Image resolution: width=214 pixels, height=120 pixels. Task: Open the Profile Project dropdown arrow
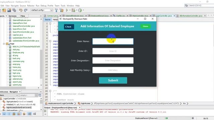(83, 10)
